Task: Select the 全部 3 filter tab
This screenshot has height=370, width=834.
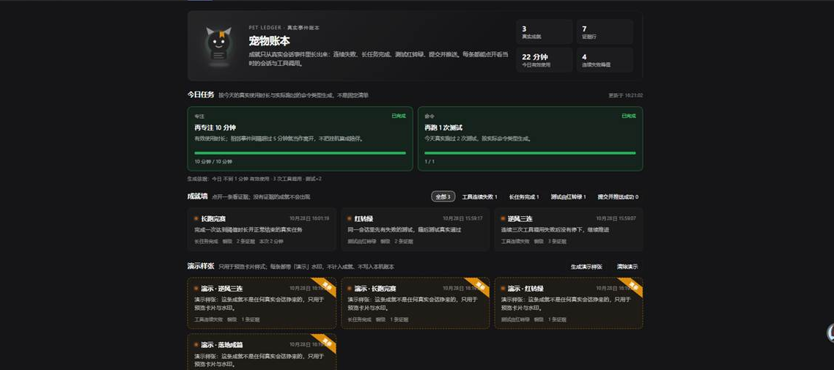Action: pos(443,196)
